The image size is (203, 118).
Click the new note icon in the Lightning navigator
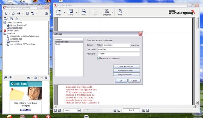pos(6,13)
